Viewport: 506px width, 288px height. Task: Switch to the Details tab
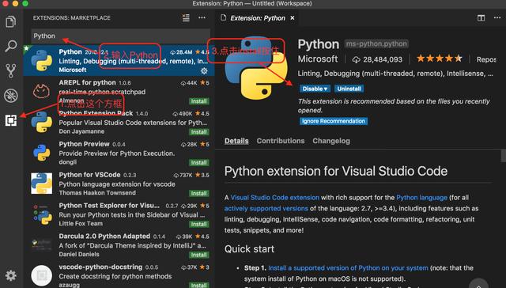(x=236, y=141)
